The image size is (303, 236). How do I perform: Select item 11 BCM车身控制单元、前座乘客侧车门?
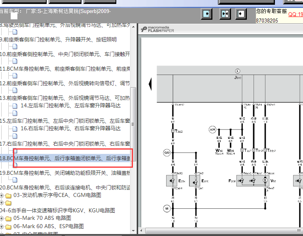click(x=65, y=69)
